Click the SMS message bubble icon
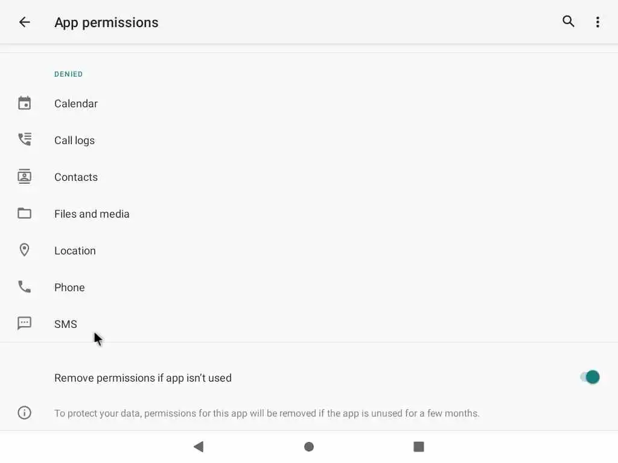The image size is (618, 463). click(24, 323)
